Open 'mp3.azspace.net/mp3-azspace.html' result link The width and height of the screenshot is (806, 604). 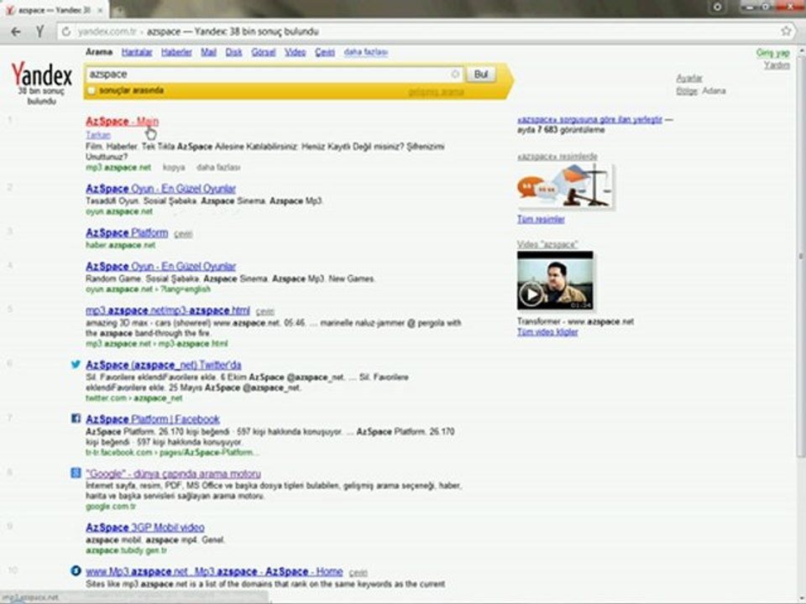tap(168, 310)
